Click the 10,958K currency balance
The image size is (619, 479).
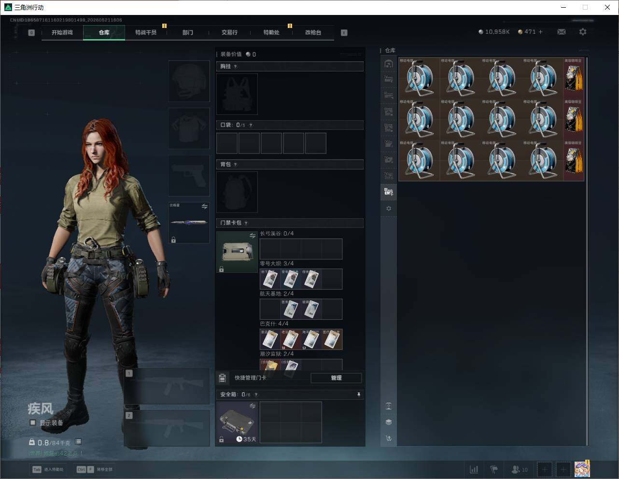coord(494,32)
